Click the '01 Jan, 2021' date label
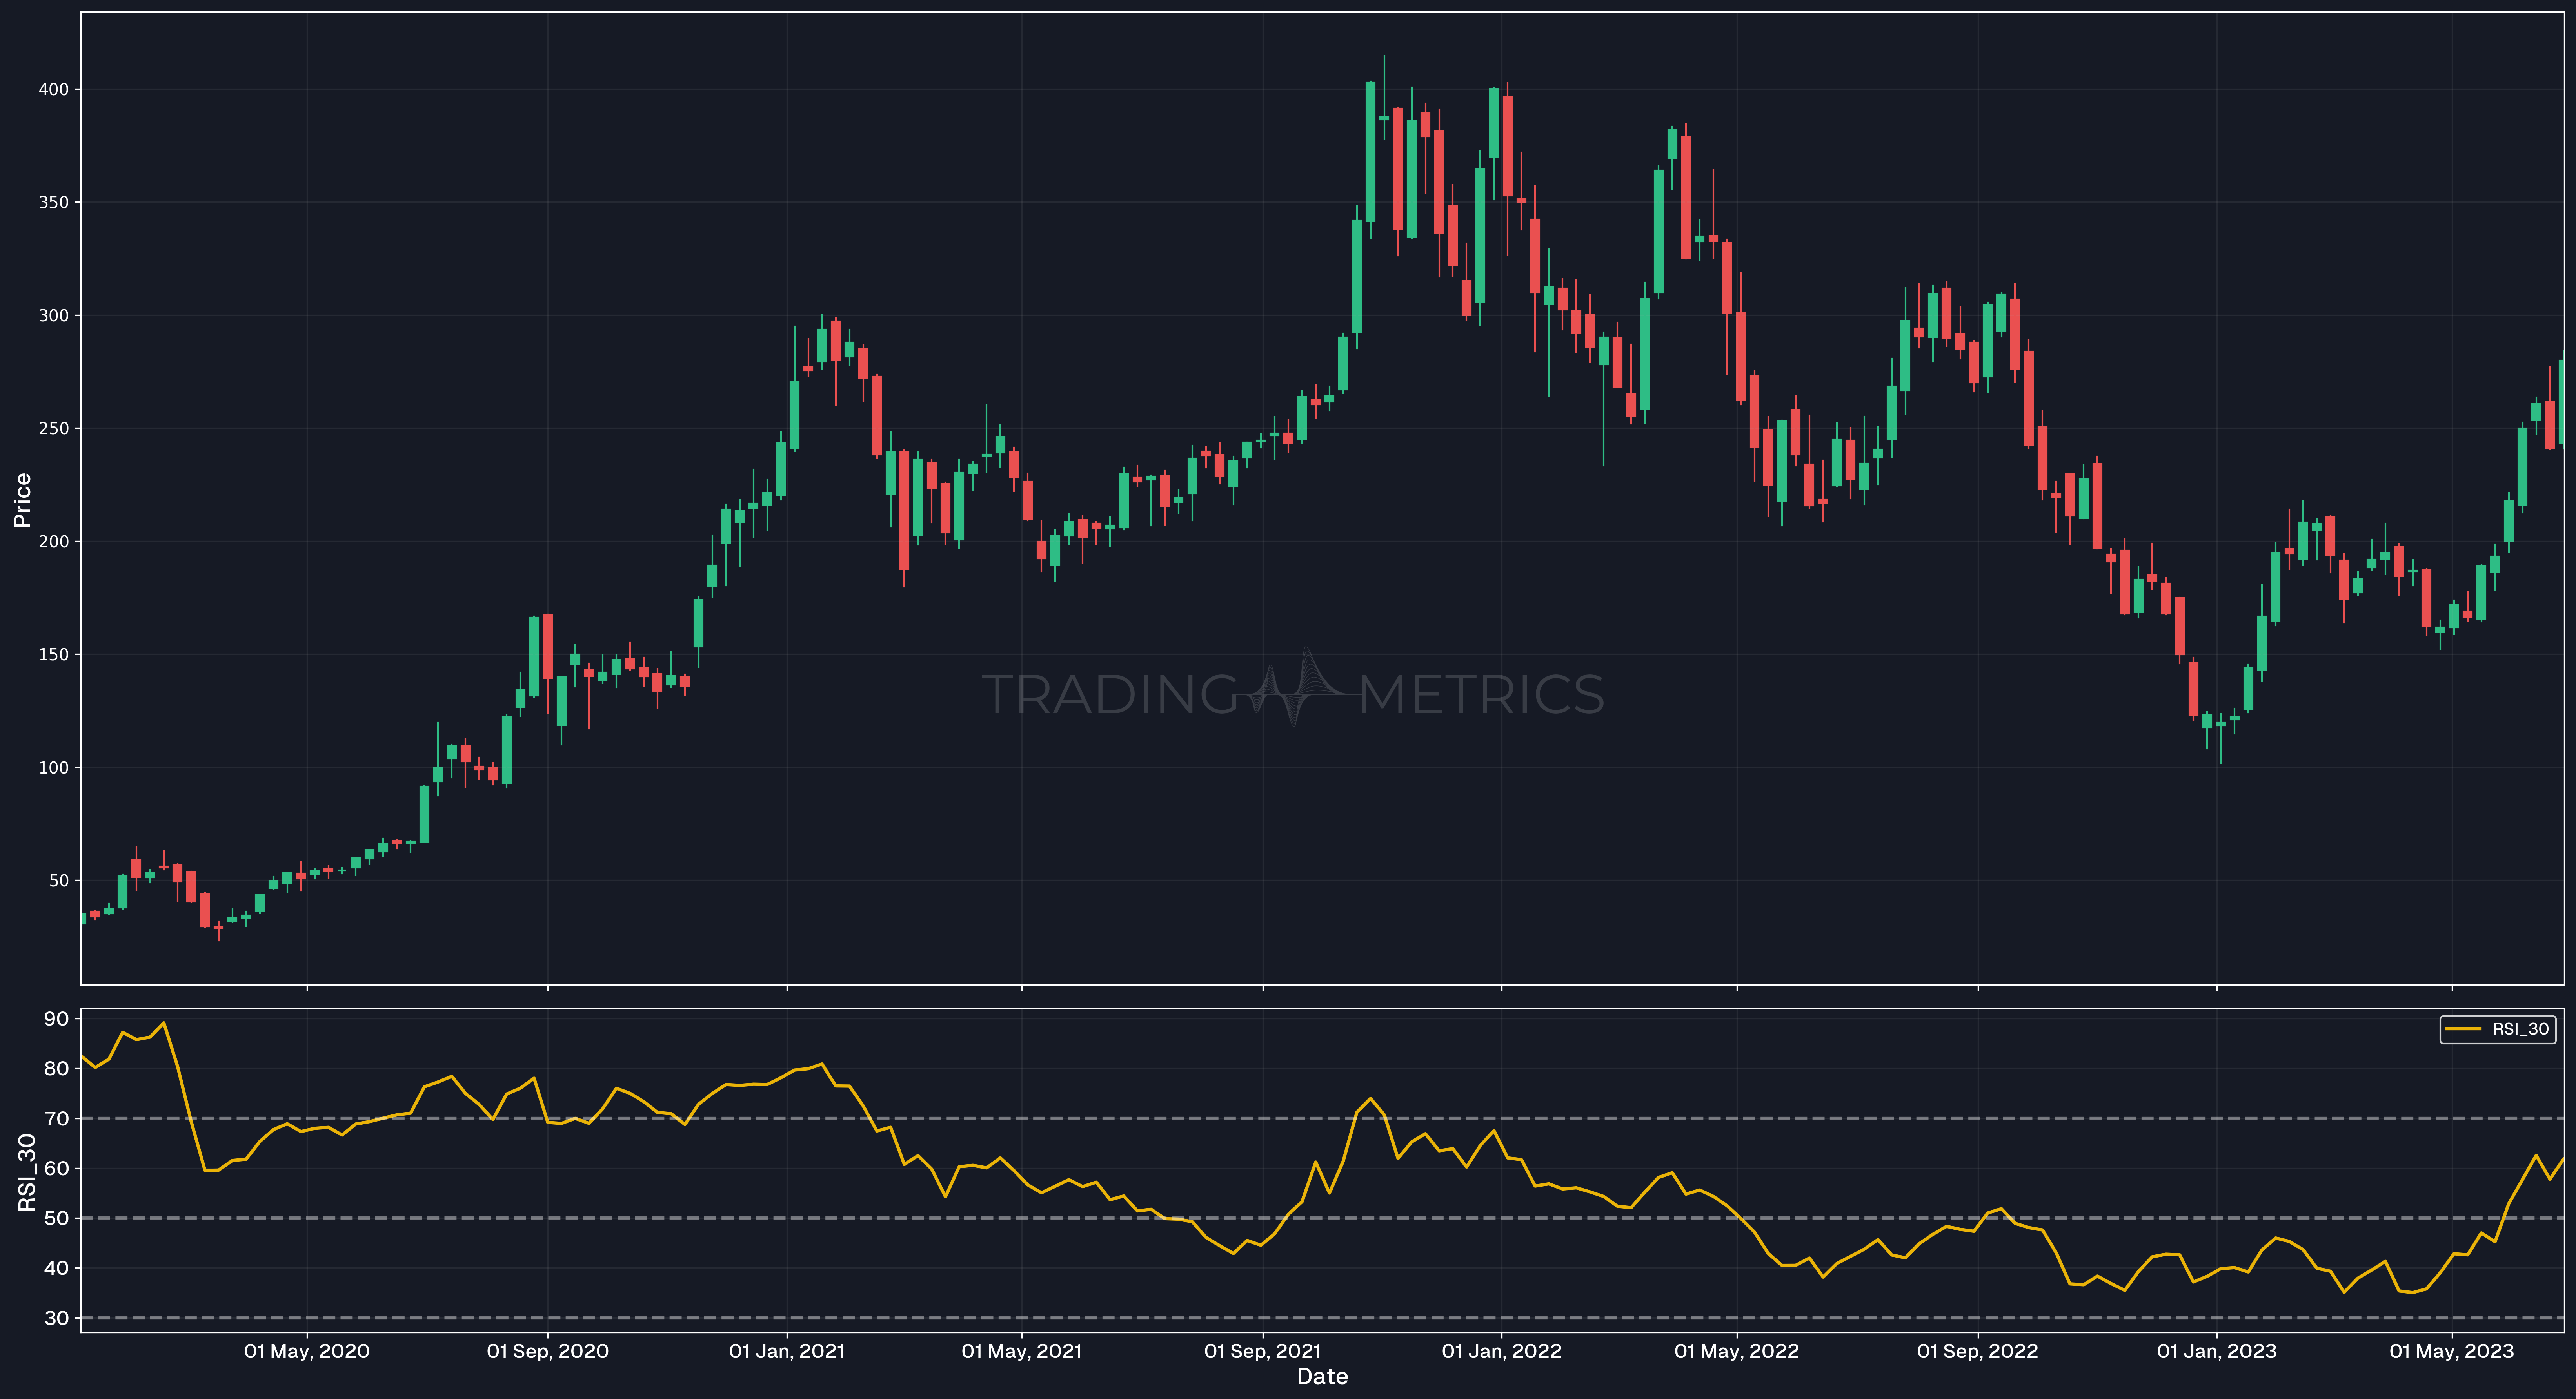The image size is (2576, 1399). 787,1351
